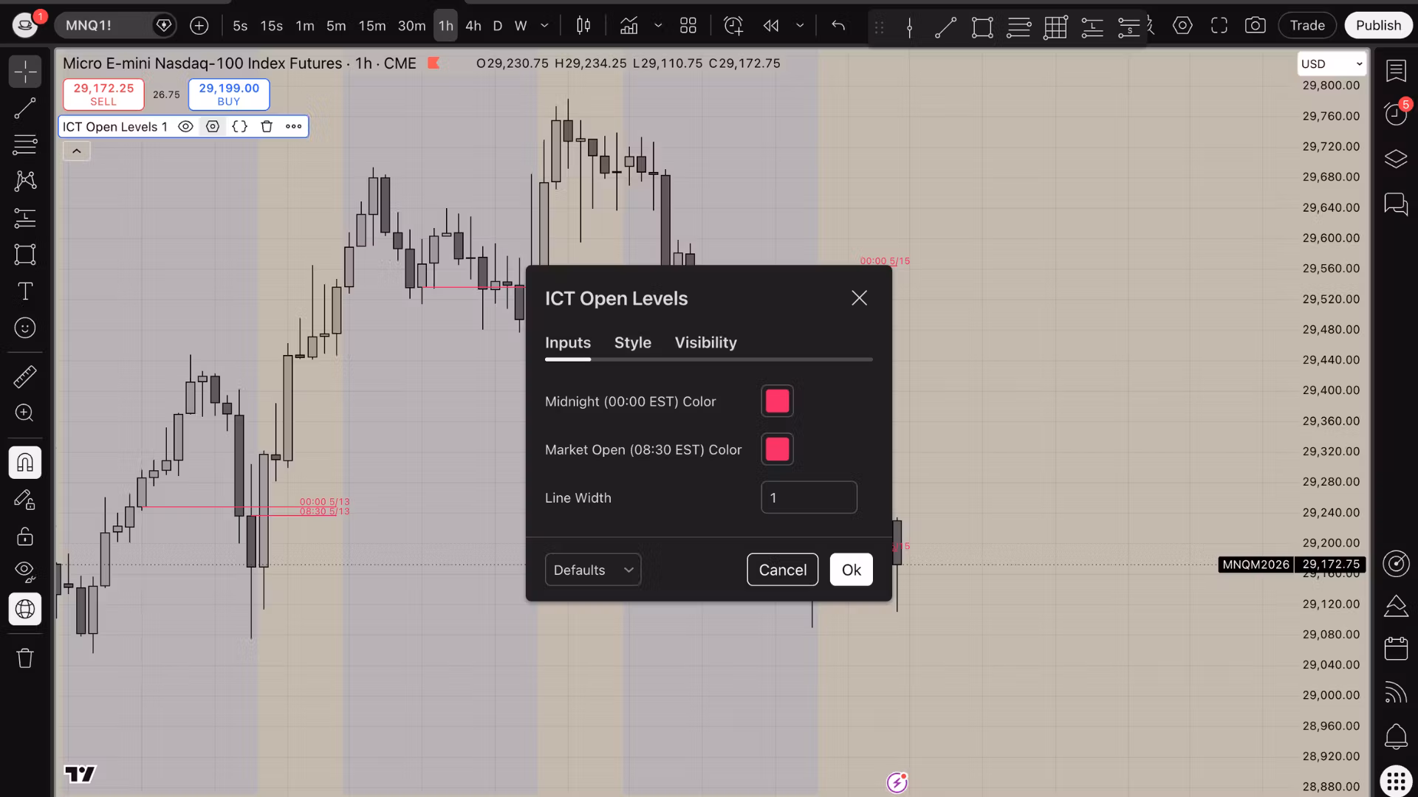Start bar replay mode
The image size is (1418, 797).
click(771, 26)
